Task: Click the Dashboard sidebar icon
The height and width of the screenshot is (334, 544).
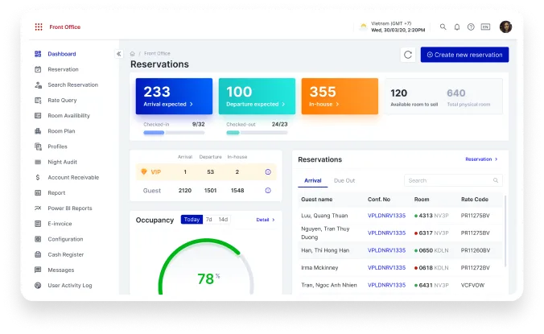Action: (38, 54)
